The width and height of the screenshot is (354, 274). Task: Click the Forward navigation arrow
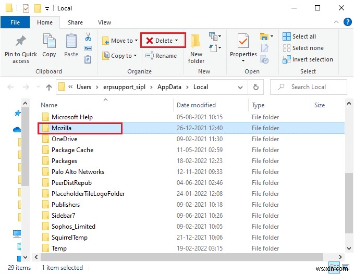pos(26,87)
